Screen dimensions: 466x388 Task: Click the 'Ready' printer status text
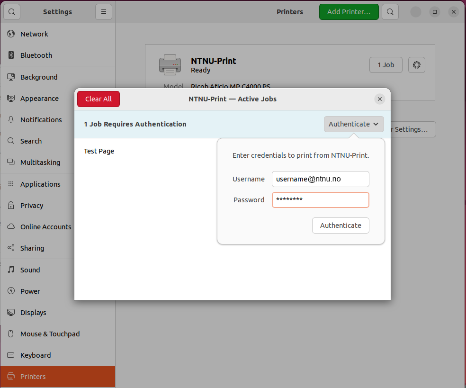click(x=201, y=70)
